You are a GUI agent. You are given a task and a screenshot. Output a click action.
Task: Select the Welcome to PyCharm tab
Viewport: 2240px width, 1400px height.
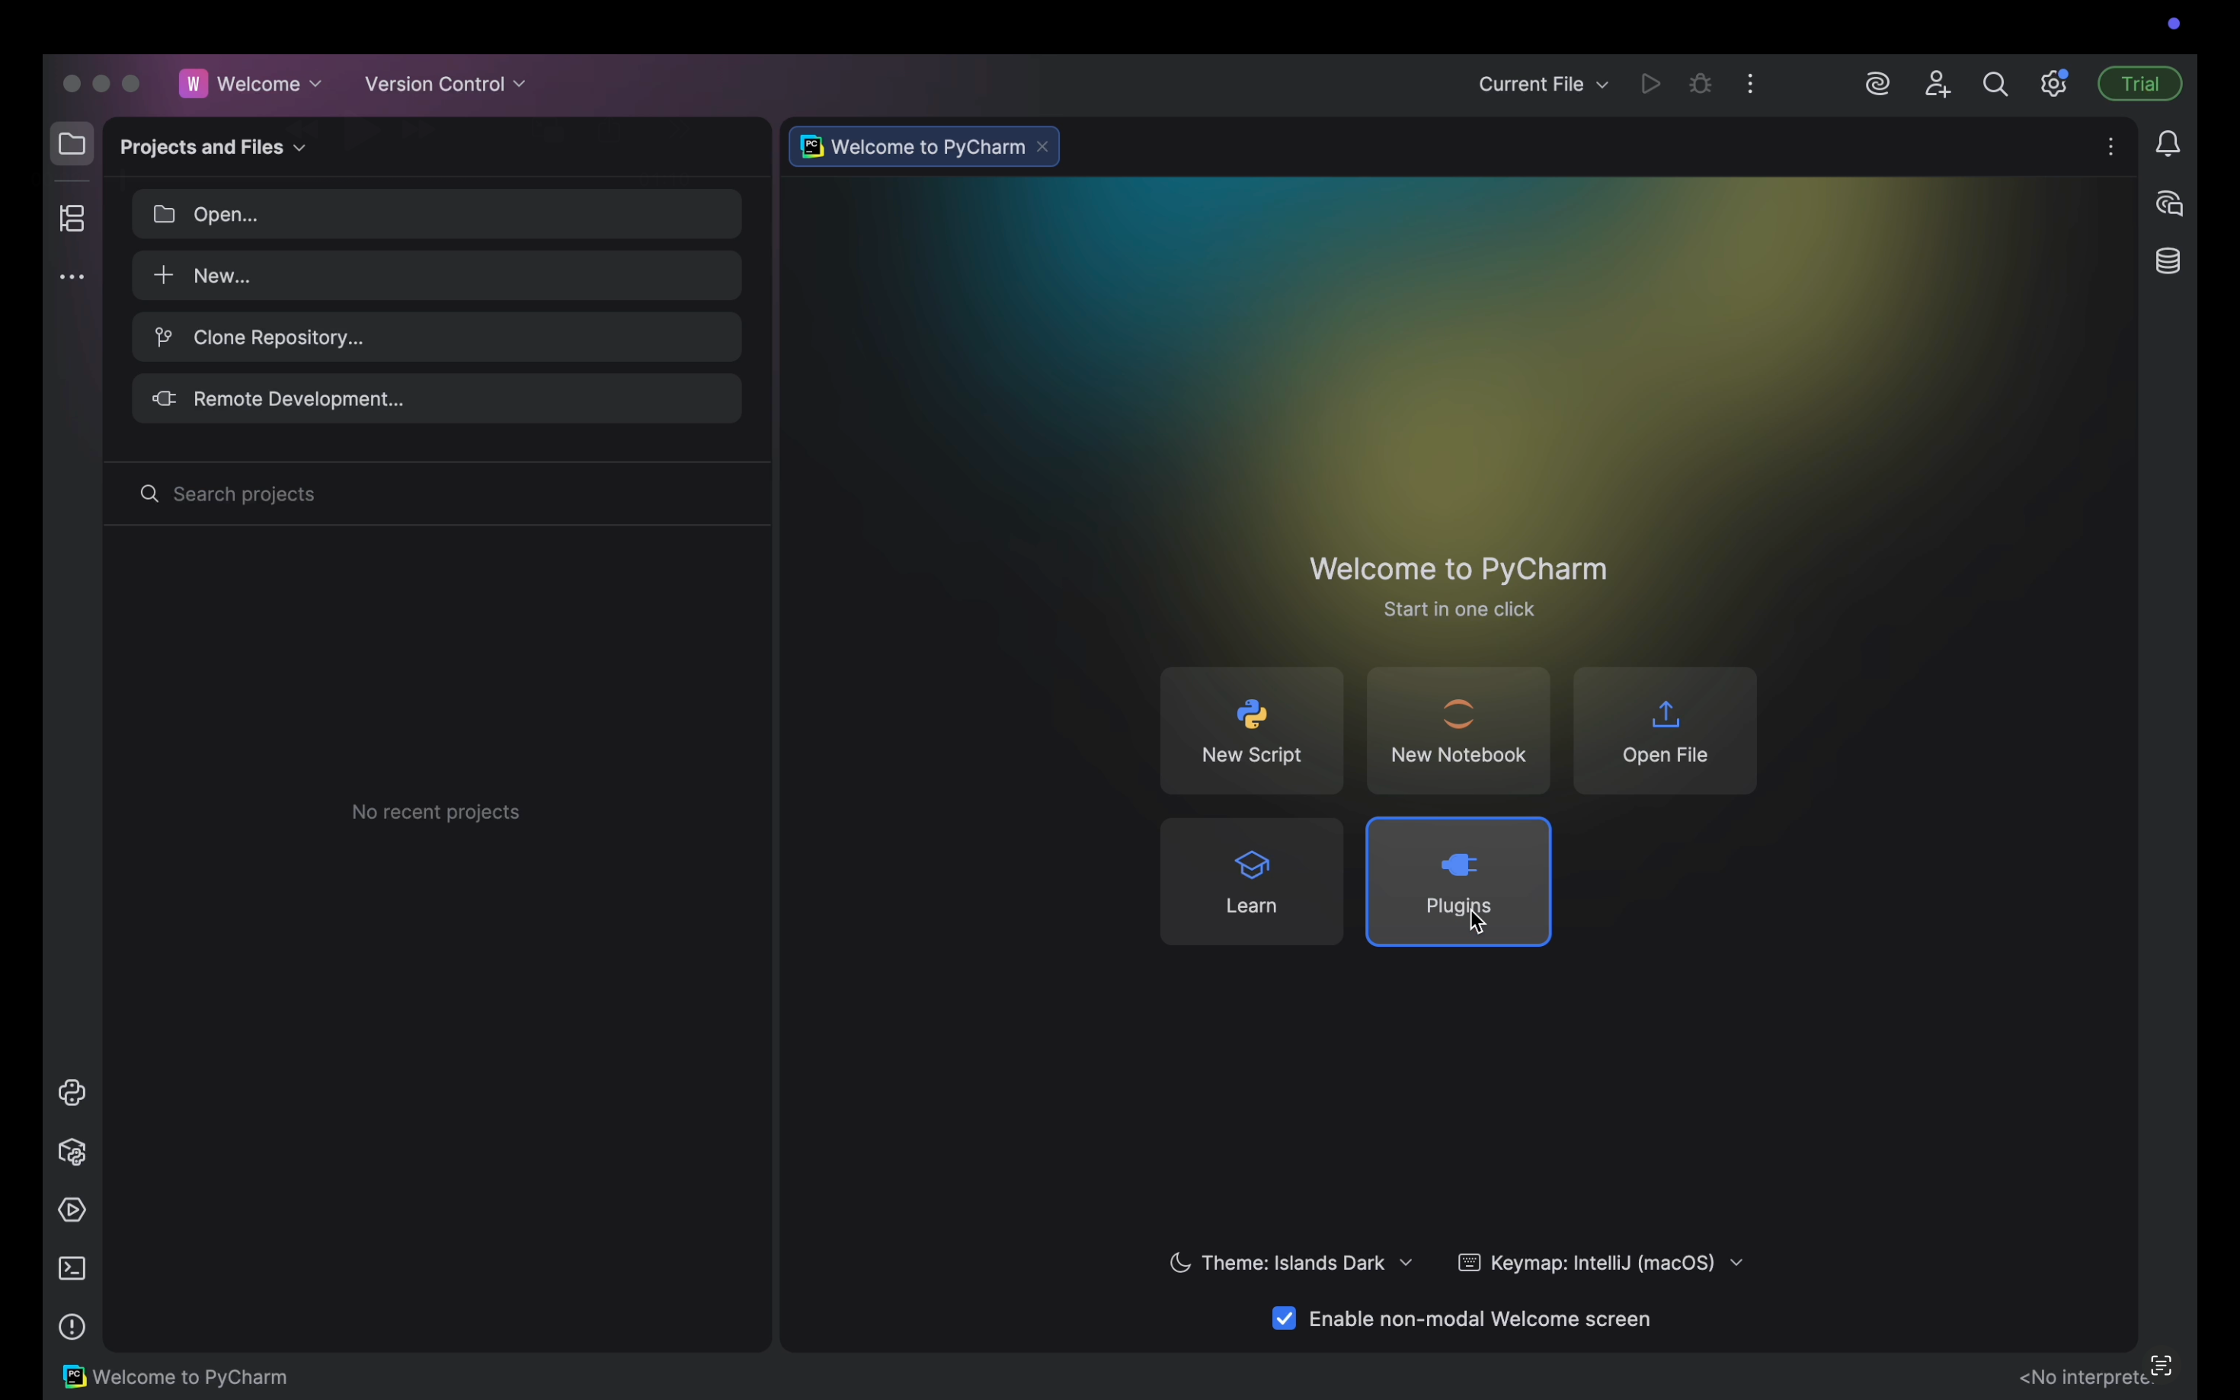tap(926, 147)
